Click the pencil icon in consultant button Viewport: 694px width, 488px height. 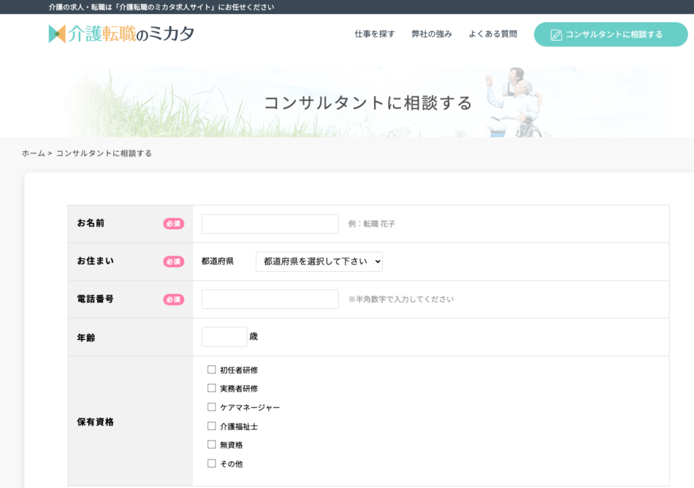556,35
